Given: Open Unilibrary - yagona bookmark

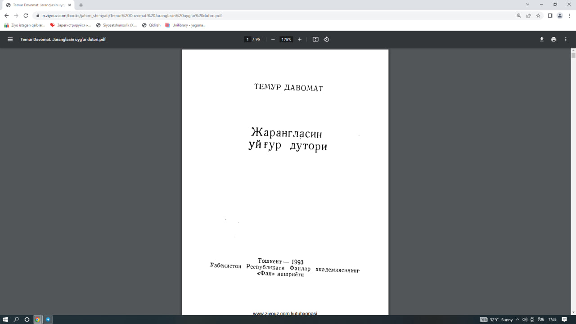Looking at the screenshot, I should (185, 25).
